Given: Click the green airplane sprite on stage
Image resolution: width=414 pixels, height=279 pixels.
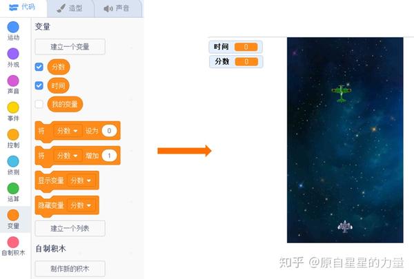Looking at the screenshot, I should tap(342, 93).
